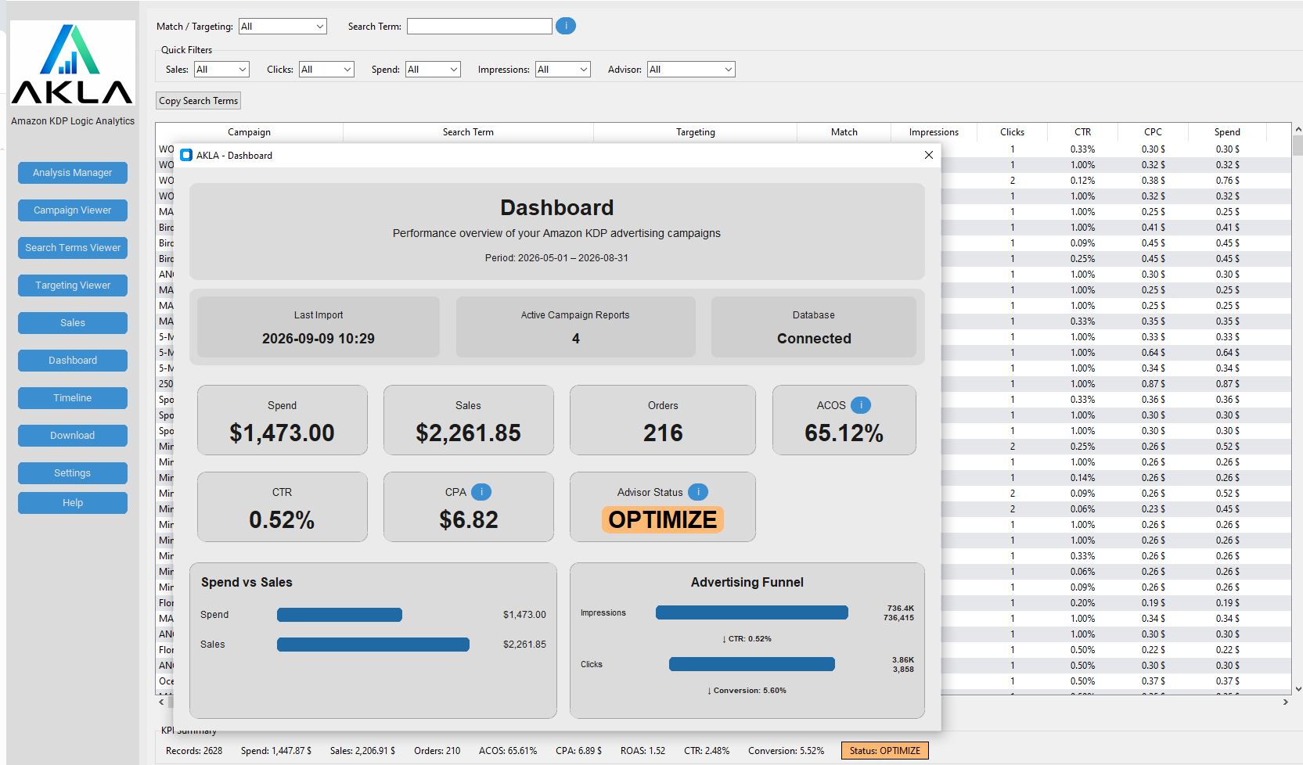
Task: Close the AKLA Dashboard dialog
Action: coord(929,155)
